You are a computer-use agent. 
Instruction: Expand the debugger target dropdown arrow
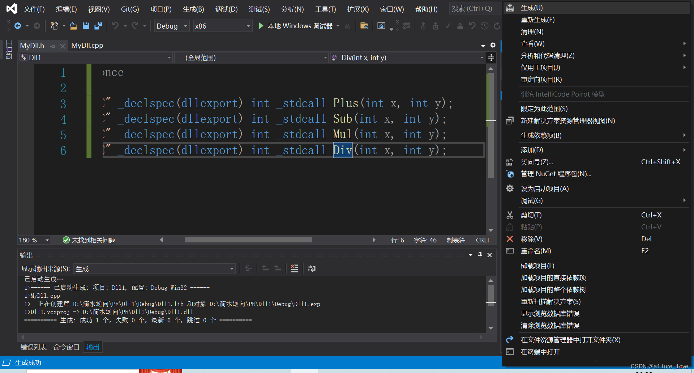tap(338, 26)
